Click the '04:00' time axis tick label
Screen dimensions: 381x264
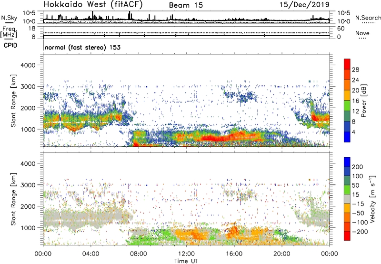(x=90, y=254)
